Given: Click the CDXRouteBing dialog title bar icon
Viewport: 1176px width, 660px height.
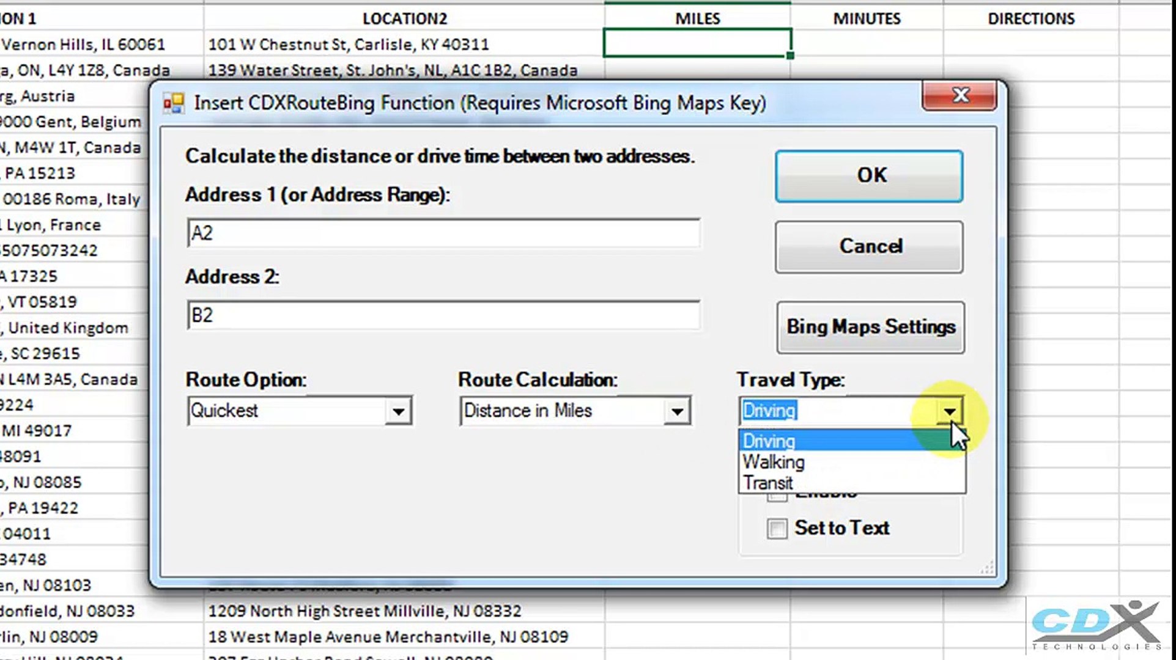Looking at the screenshot, I should coord(172,102).
